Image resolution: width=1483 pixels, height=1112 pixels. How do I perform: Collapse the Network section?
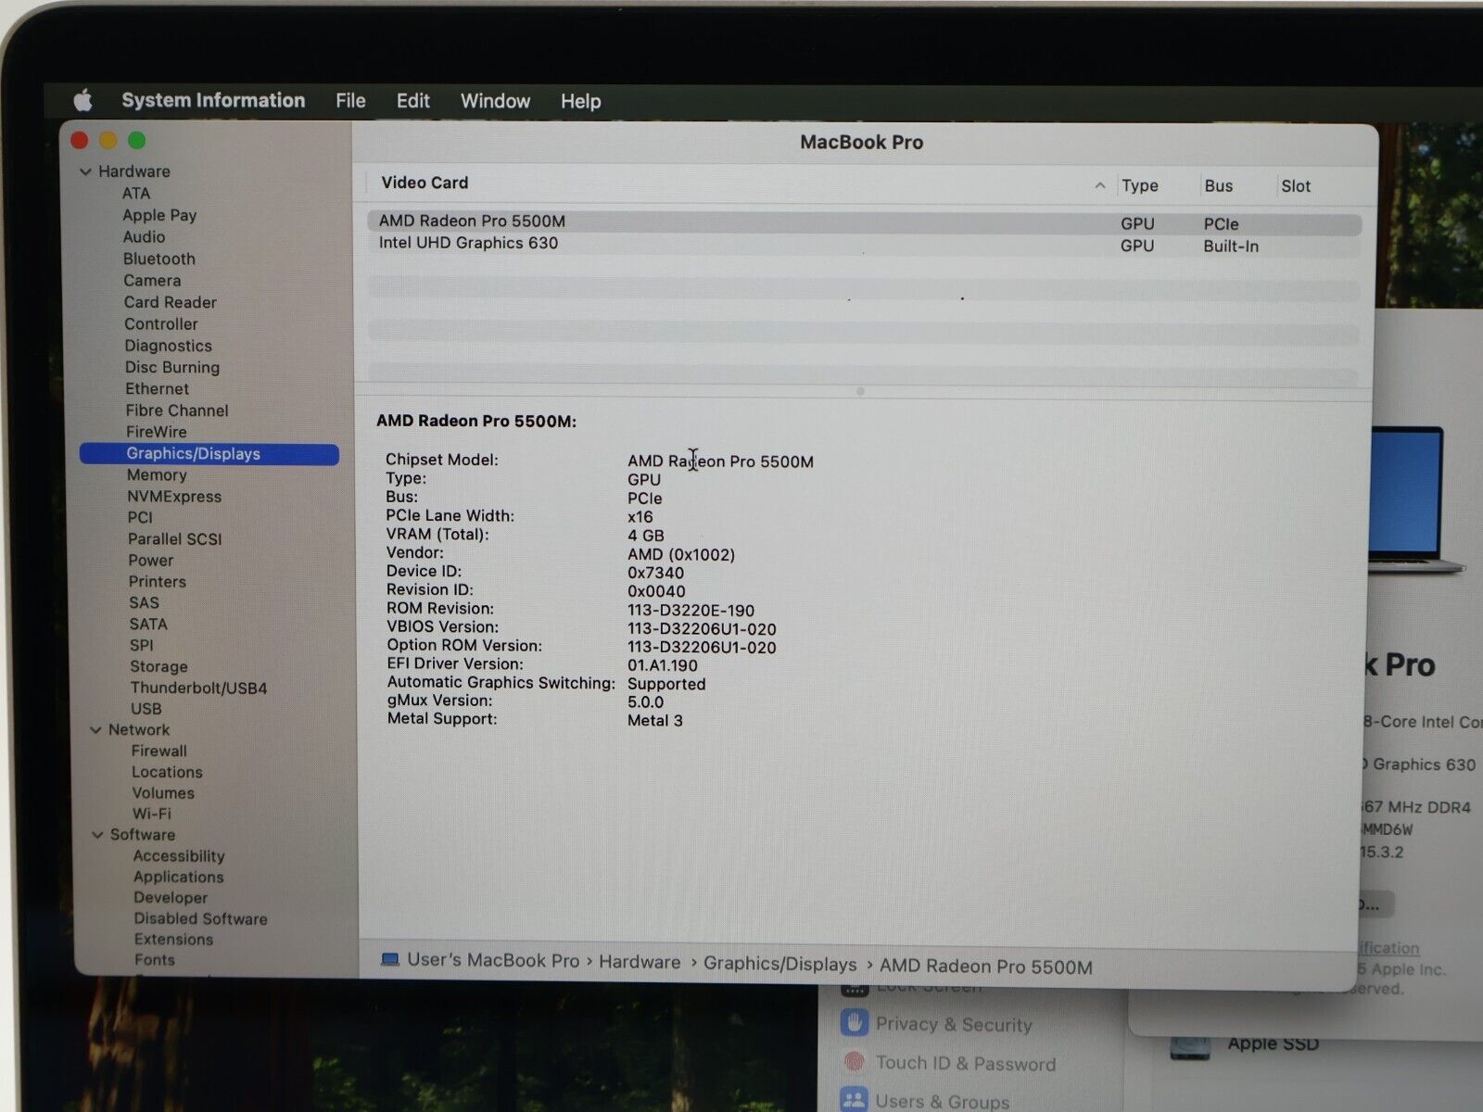[x=95, y=730]
